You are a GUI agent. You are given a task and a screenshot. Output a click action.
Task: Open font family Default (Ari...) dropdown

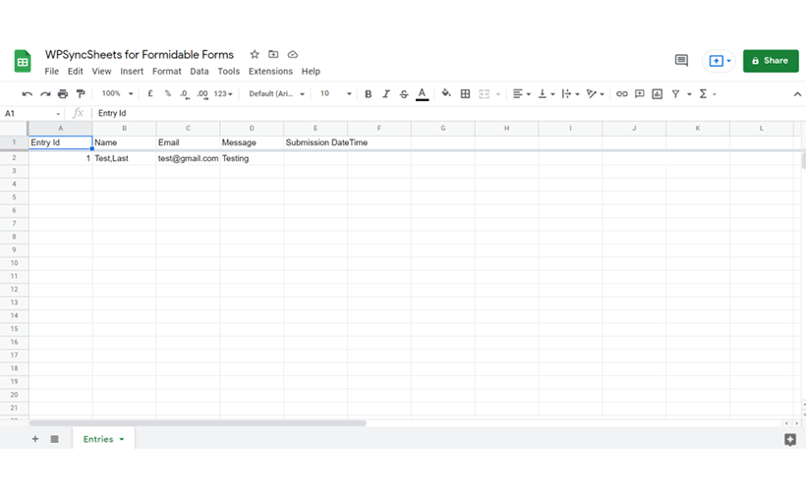(277, 94)
